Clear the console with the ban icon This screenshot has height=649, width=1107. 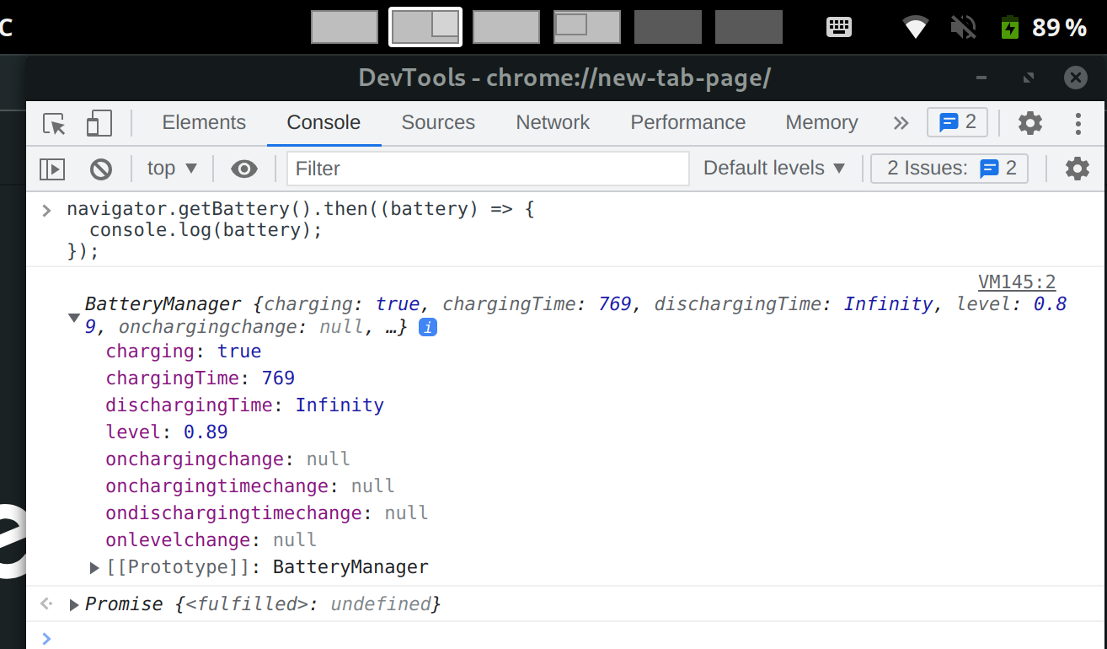[x=101, y=169]
